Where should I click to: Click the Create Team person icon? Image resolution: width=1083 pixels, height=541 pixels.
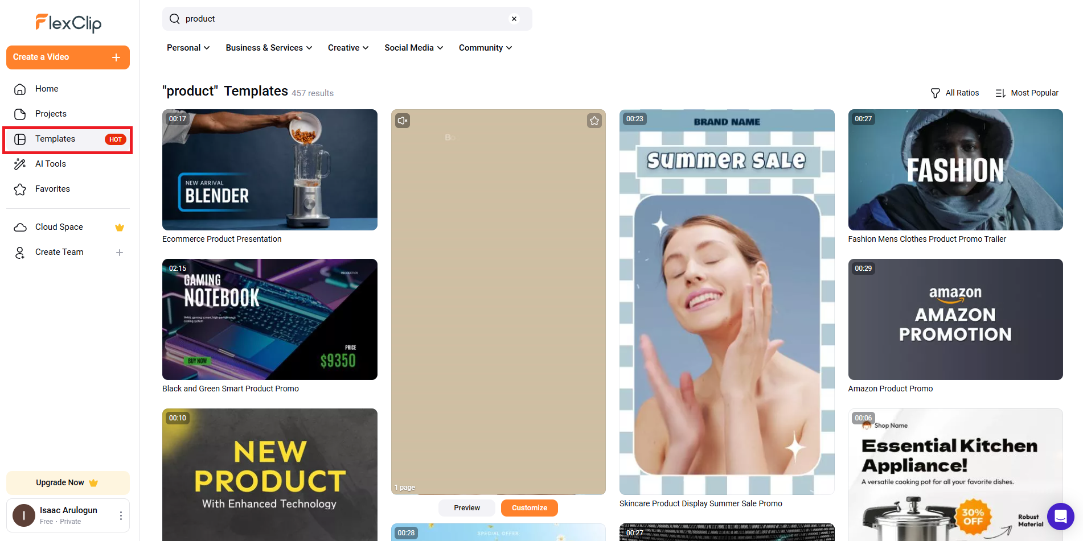pos(20,252)
